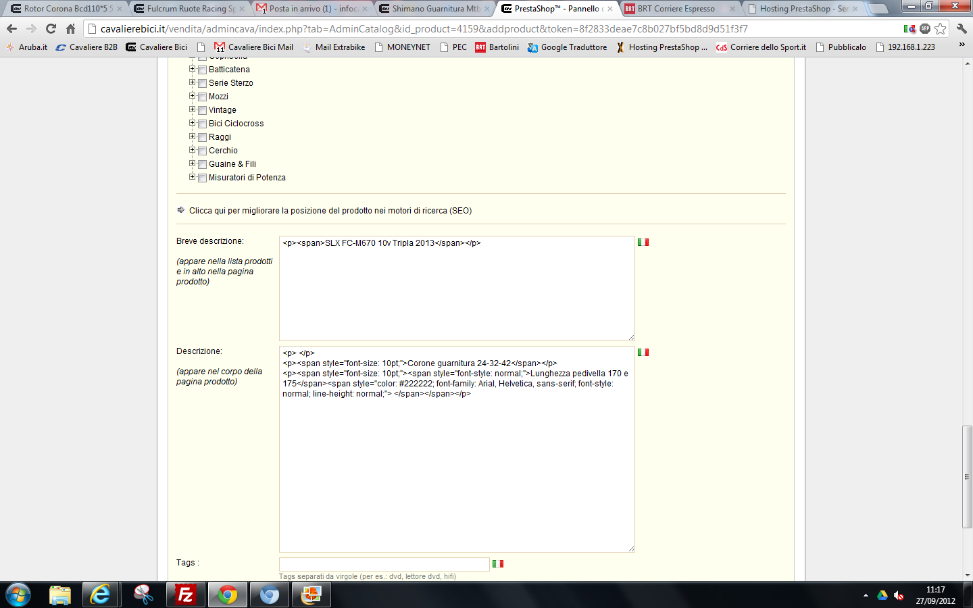The height and width of the screenshot is (608, 973).
Task: Open the Windows Start menu
Action: click(18, 595)
